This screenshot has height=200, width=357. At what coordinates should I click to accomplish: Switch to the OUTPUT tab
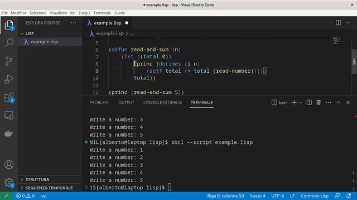(x=127, y=102)
